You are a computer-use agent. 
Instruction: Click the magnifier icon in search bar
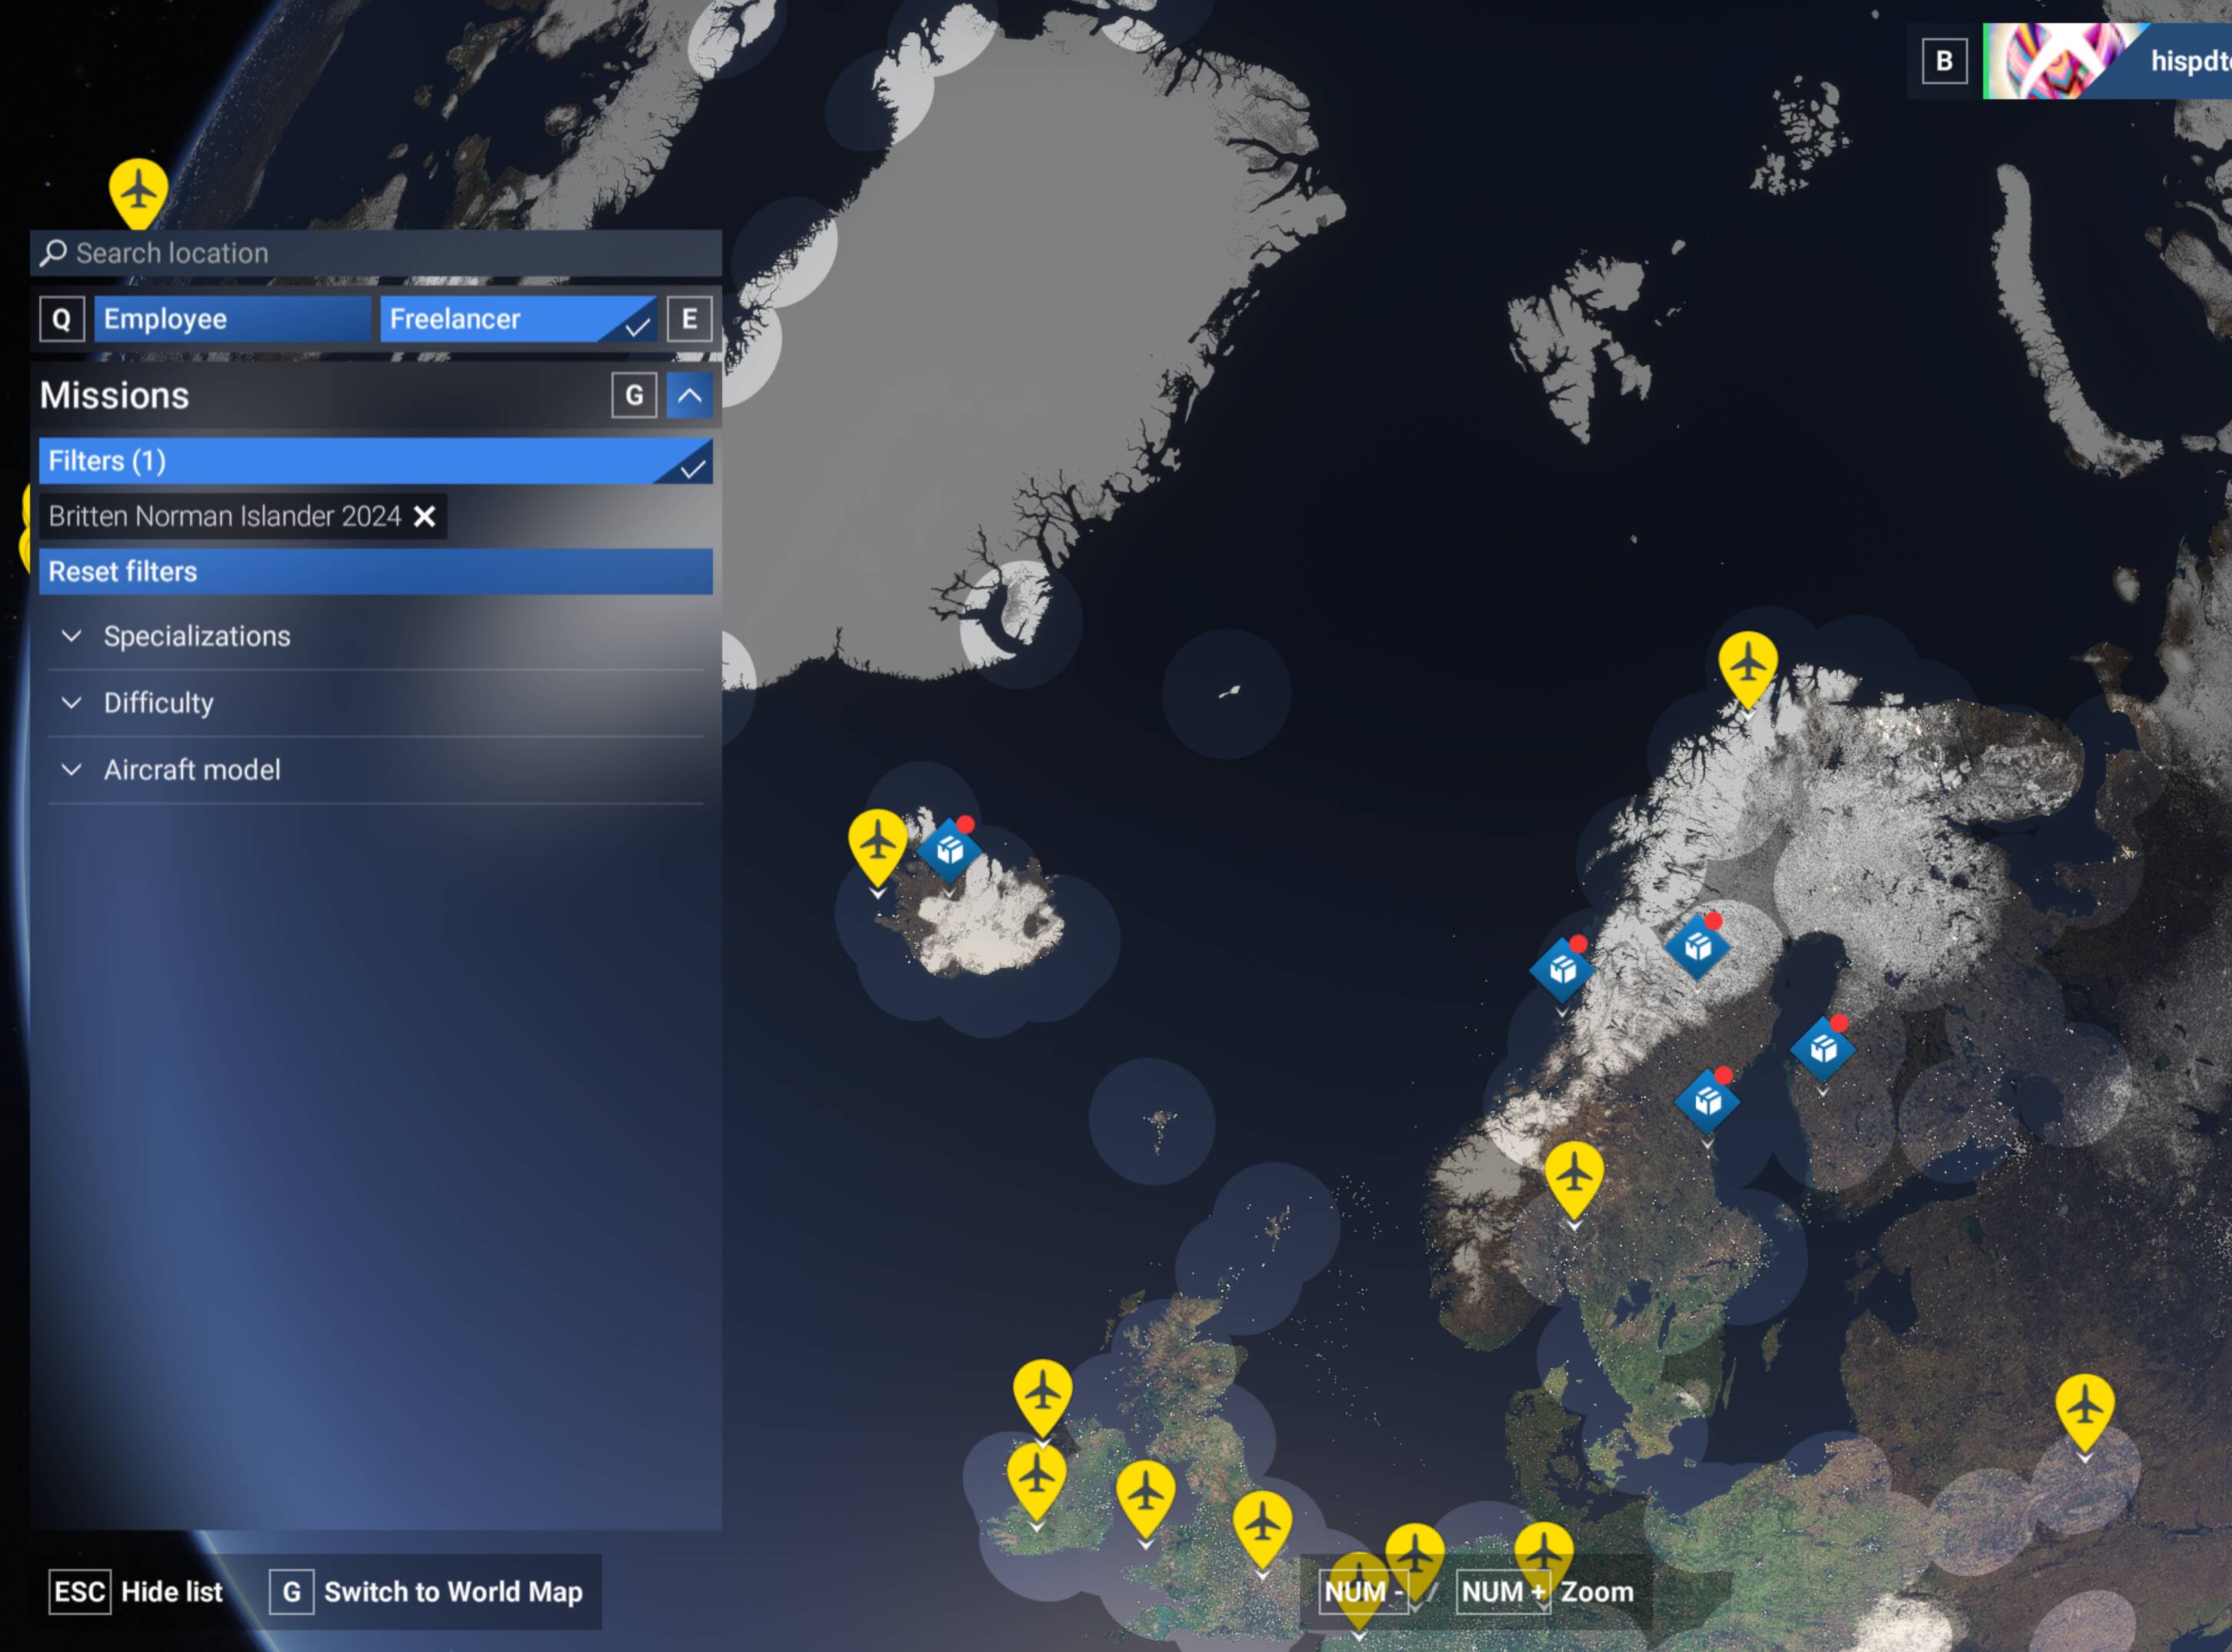(53, 253)
